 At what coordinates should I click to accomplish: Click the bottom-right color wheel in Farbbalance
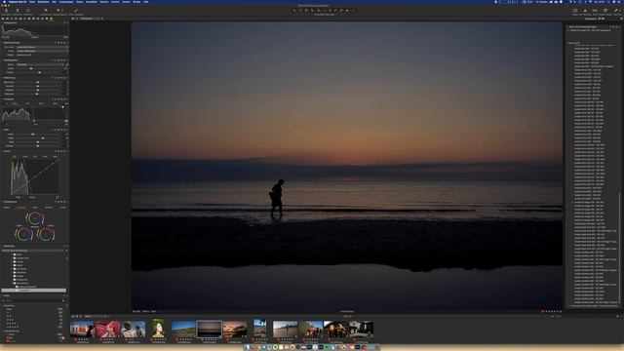[x=46, y=234]
